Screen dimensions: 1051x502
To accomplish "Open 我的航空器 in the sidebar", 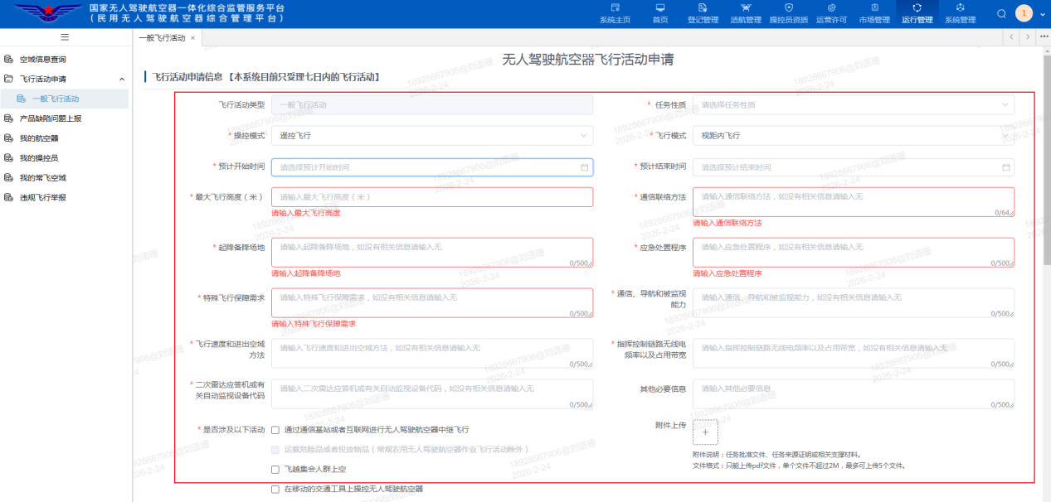I will tap(39, 138).
